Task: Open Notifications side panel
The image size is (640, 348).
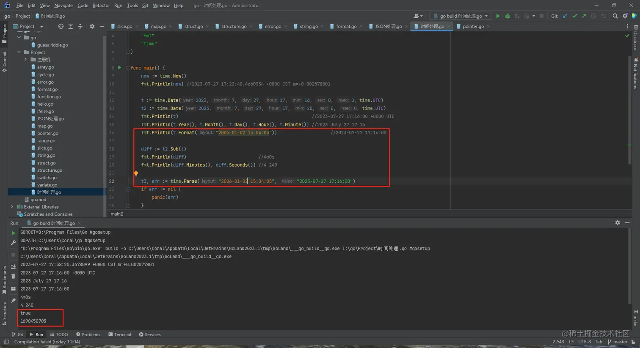Action: click(636, 73)
